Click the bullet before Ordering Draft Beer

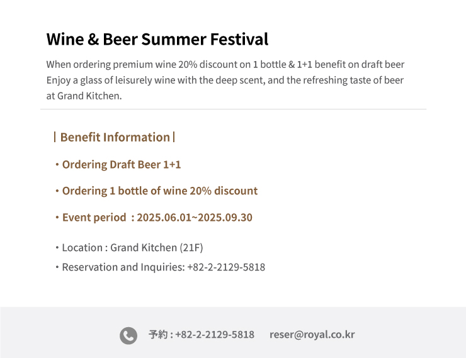click(57, 164)
